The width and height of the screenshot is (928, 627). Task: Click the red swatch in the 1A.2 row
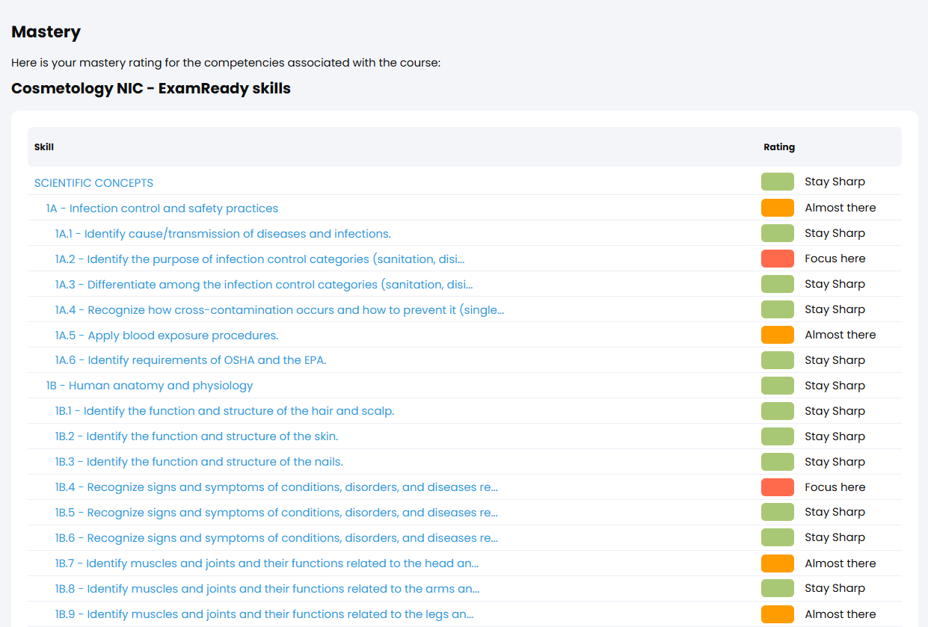778,259
